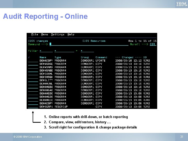Click the DEMOGRP1 group cell in the DEMANG40 row
The height and width of the screenshot is (141, 188).
pos(87,90)
